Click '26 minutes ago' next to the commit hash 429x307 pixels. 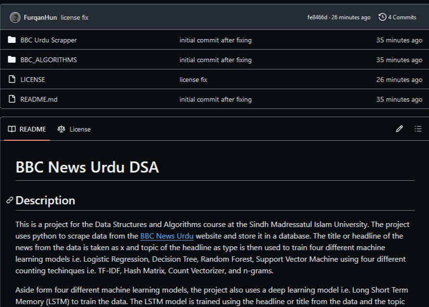coord(351,17)
